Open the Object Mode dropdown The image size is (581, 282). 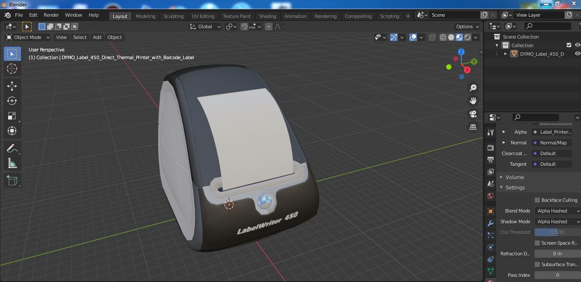pos(27,37)
